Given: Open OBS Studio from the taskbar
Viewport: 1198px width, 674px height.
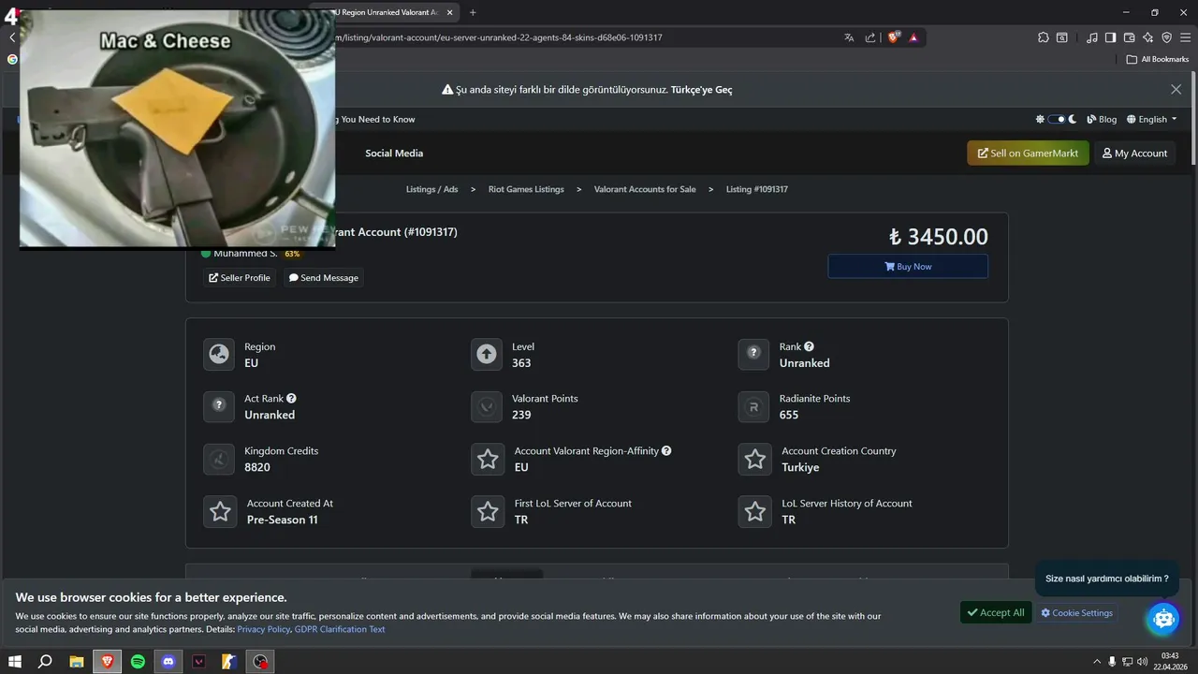Looking at the screenshot, I should click(x=260, y=661).
